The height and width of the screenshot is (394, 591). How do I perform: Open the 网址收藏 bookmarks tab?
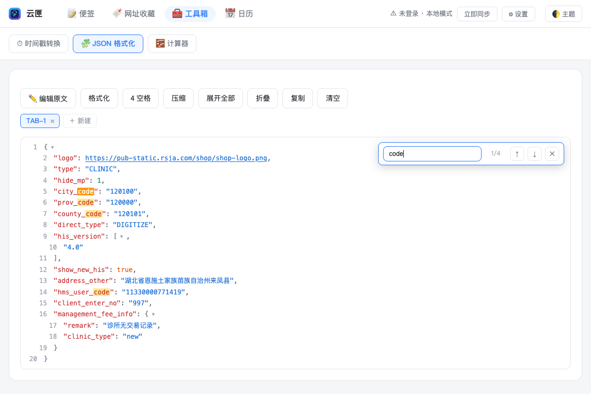(134, 14)
